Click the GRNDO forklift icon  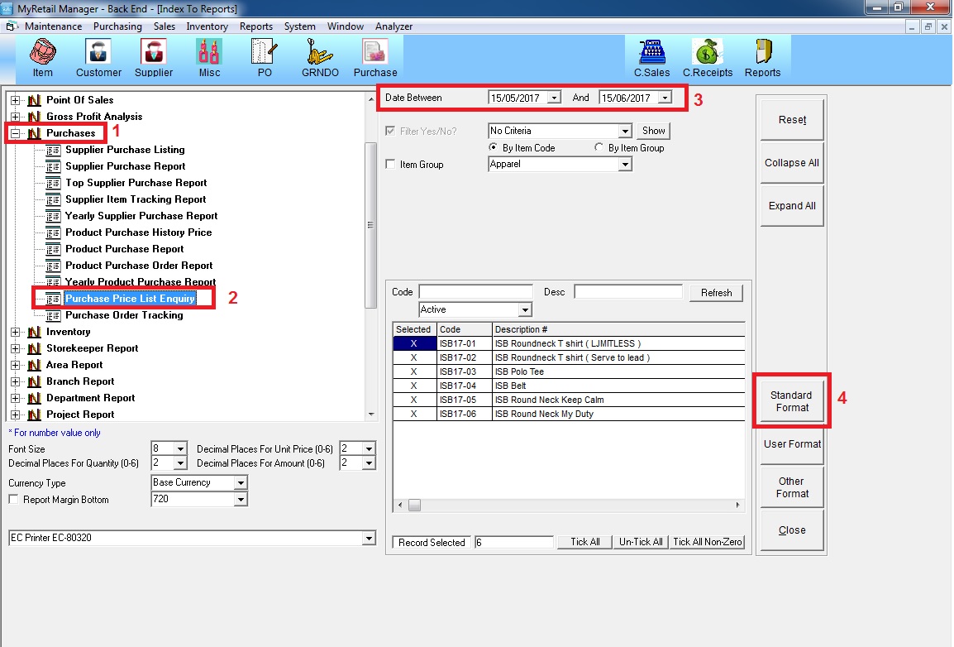[x=319, y=56]
